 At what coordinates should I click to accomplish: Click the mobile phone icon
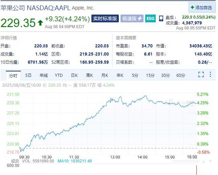point(161,19)
